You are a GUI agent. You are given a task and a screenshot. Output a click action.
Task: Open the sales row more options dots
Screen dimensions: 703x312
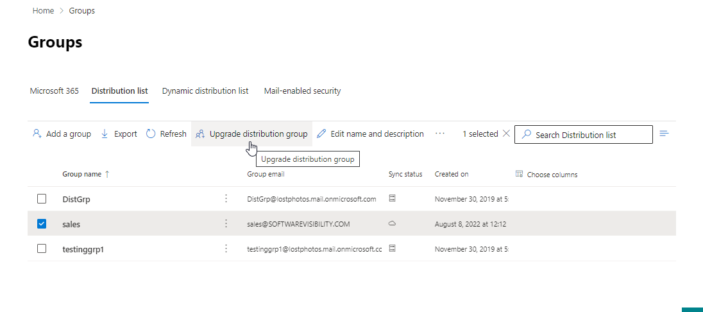point(226,223)
